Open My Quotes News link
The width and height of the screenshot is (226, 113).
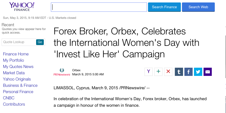18,67
